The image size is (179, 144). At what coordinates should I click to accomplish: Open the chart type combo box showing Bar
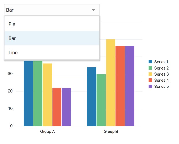click(49, 10)
